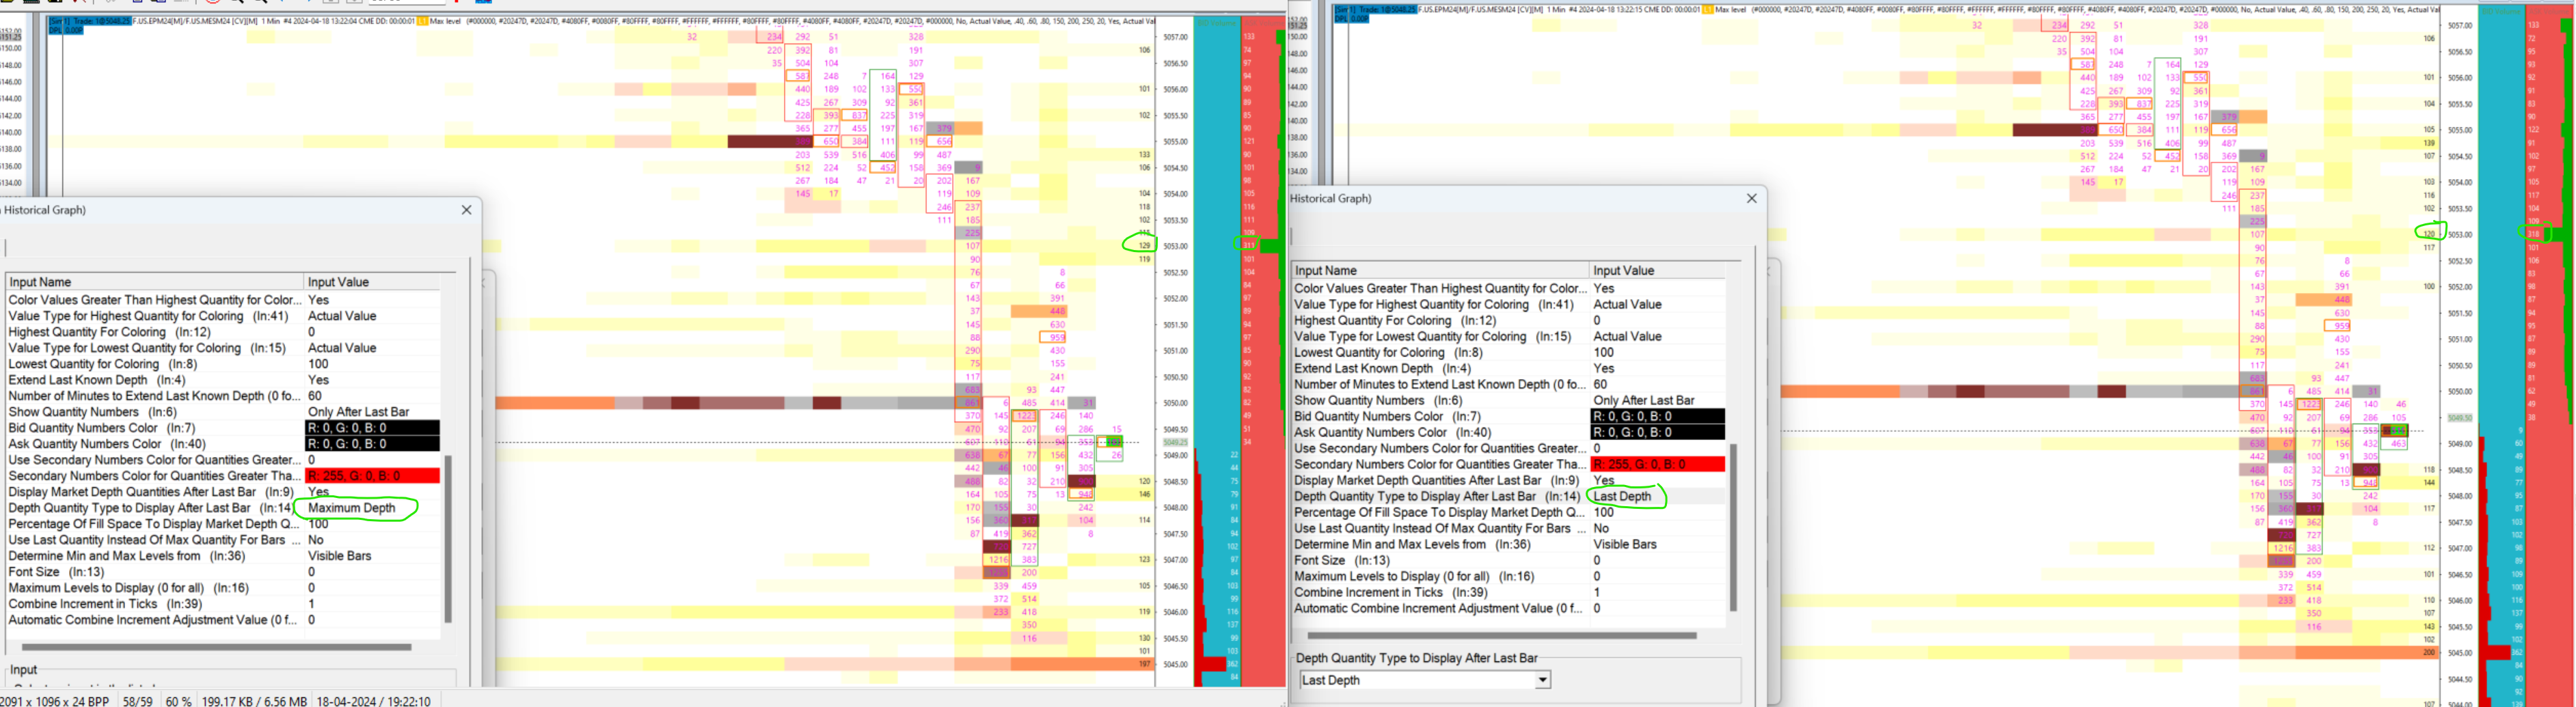Select 'Combine Increment in Ticks' row in left dialog
The image size is (2576, 707).
pyautogui.click(x=223, y=604)
